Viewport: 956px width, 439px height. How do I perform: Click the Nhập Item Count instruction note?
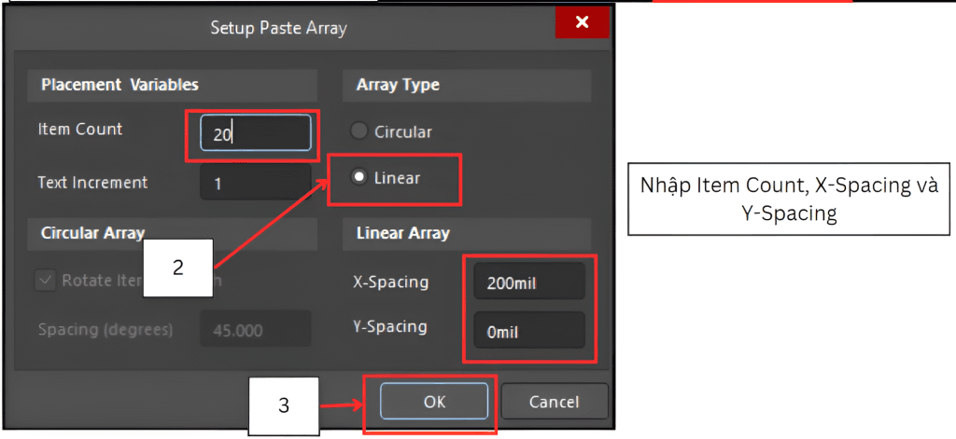pos(789,198)
